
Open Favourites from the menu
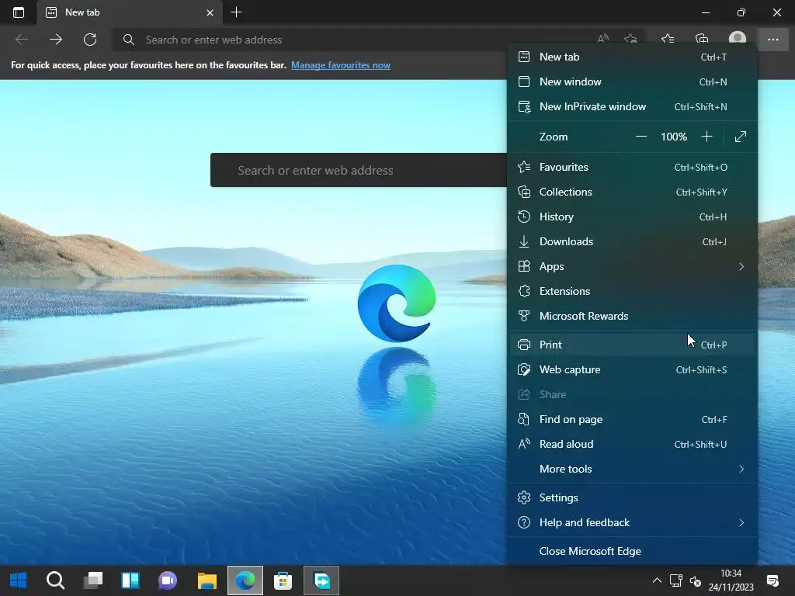(x=632, y=167)
